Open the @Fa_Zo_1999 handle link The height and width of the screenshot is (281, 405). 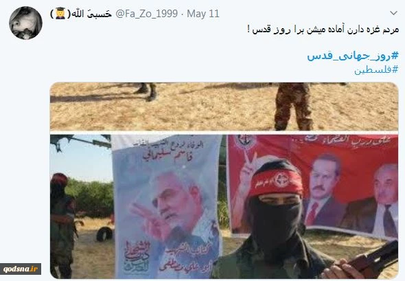click(147, 14)
